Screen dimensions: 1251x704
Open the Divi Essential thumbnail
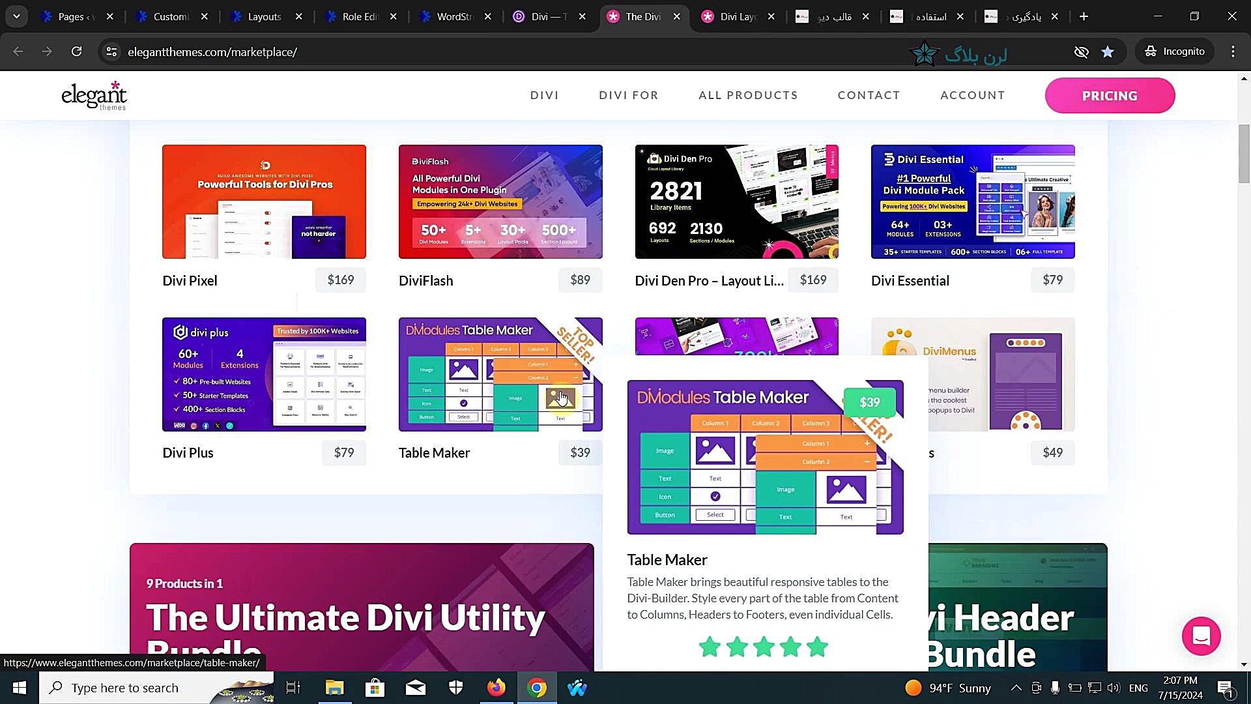pyautogui.click(x=973, y=201)
